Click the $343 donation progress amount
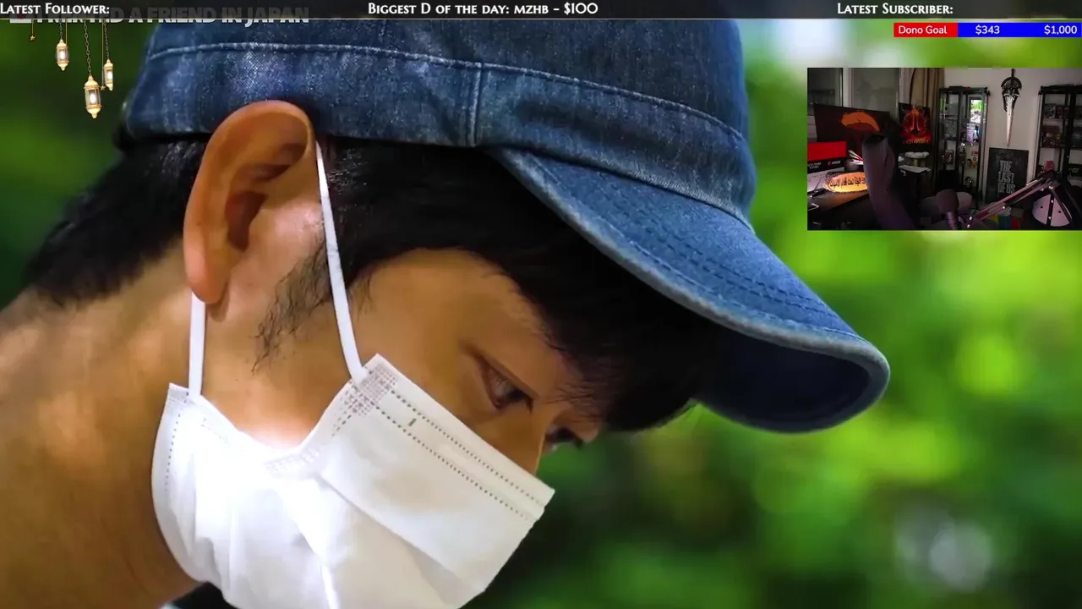Image resolution: width=1082 pixels, height=609 pixels. [987, 30]
